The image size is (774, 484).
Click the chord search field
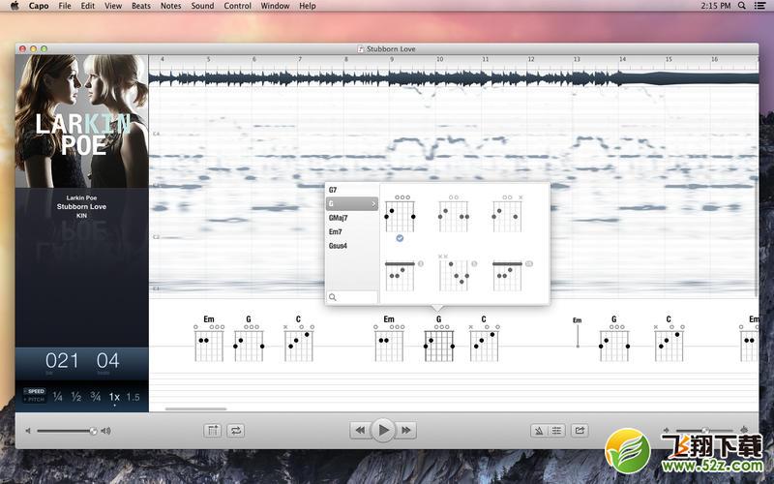352,297
